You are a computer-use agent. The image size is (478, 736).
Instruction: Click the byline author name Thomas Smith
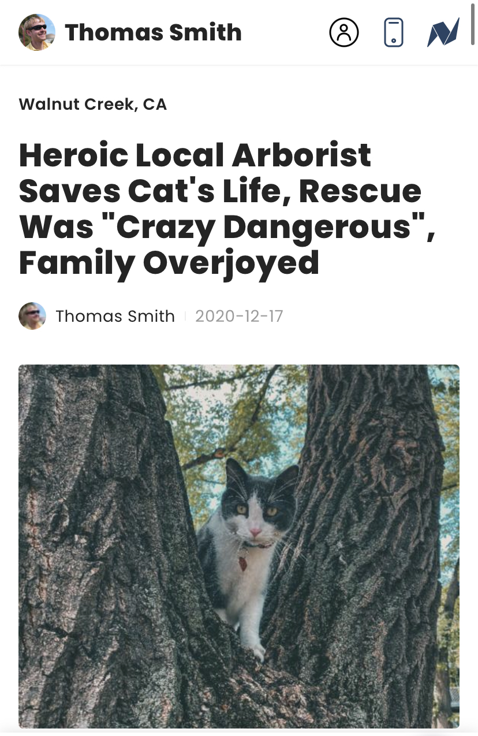point(115,316)
